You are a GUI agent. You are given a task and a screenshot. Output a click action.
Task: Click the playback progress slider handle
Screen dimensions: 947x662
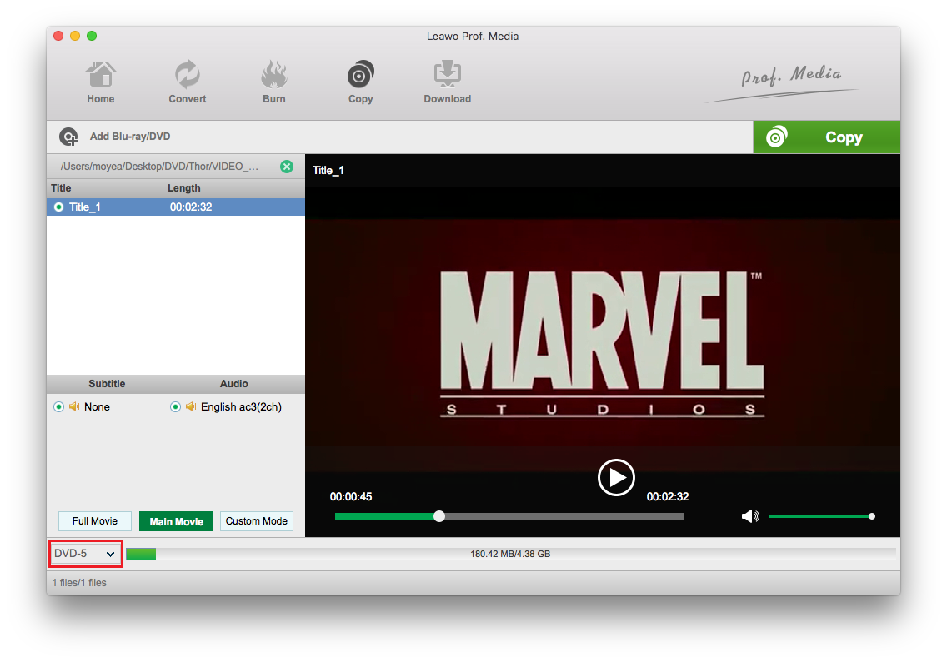pos(439,516)
